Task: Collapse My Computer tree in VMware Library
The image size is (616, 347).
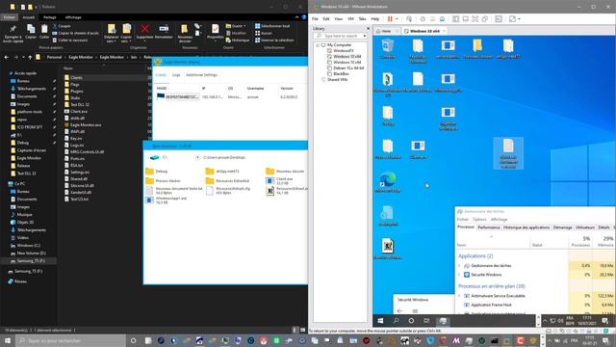Action: (x=318, y=45)
